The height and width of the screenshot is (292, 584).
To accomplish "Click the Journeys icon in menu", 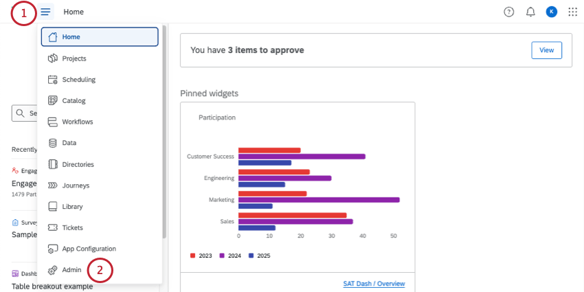I will tap(52, 186).
